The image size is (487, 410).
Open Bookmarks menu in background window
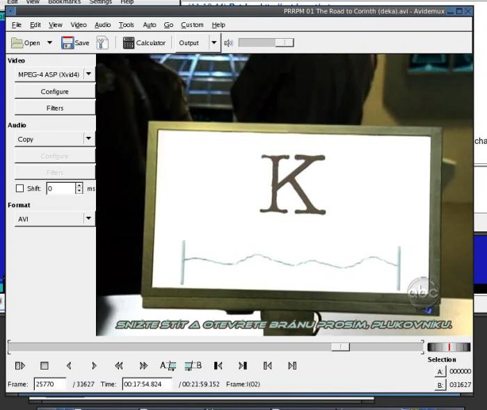click(x=64, y=2)
